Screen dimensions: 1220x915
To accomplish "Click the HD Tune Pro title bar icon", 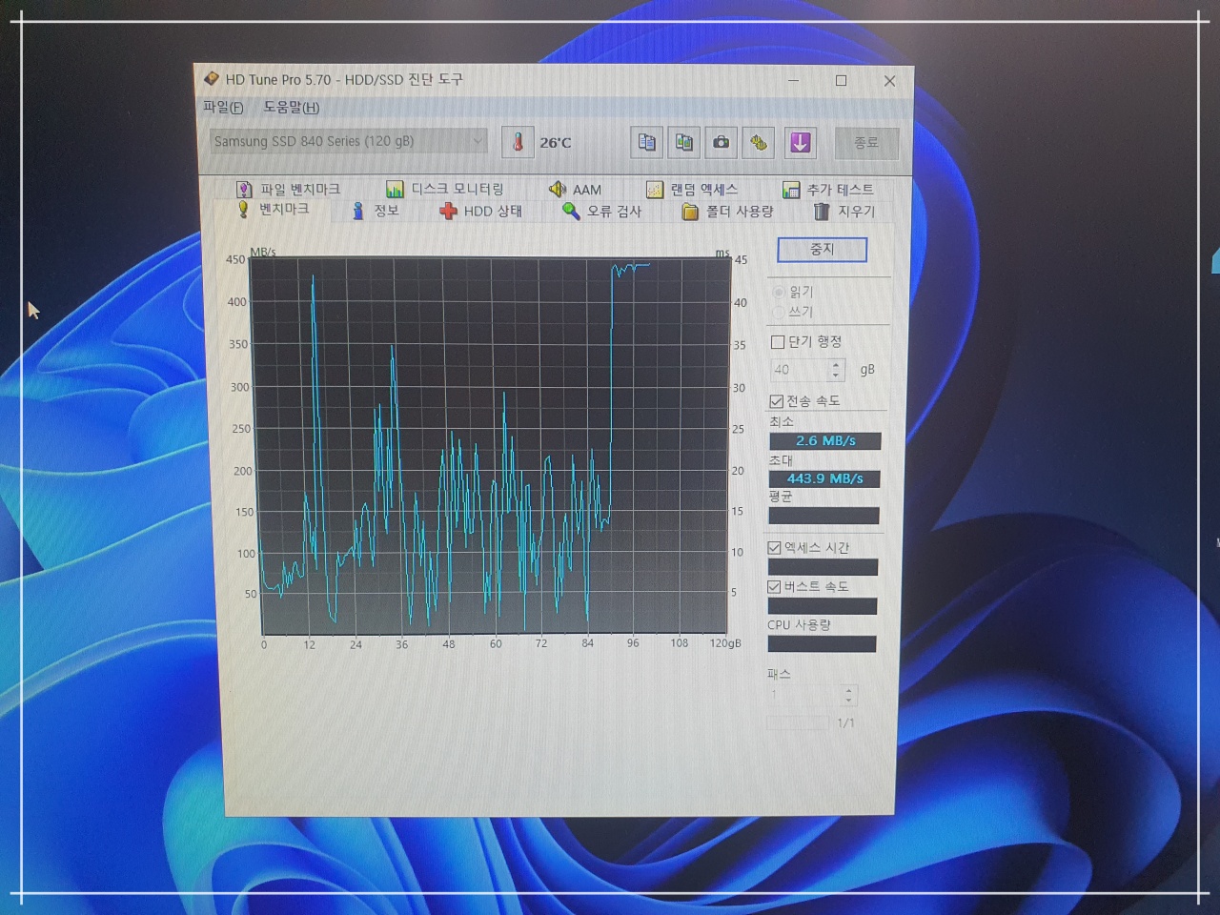I will pyautogui.click(x=212, y=79).
